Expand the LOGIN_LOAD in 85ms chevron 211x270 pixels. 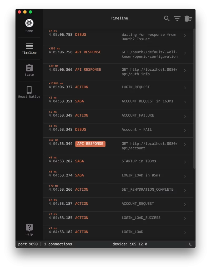[185, 176]
